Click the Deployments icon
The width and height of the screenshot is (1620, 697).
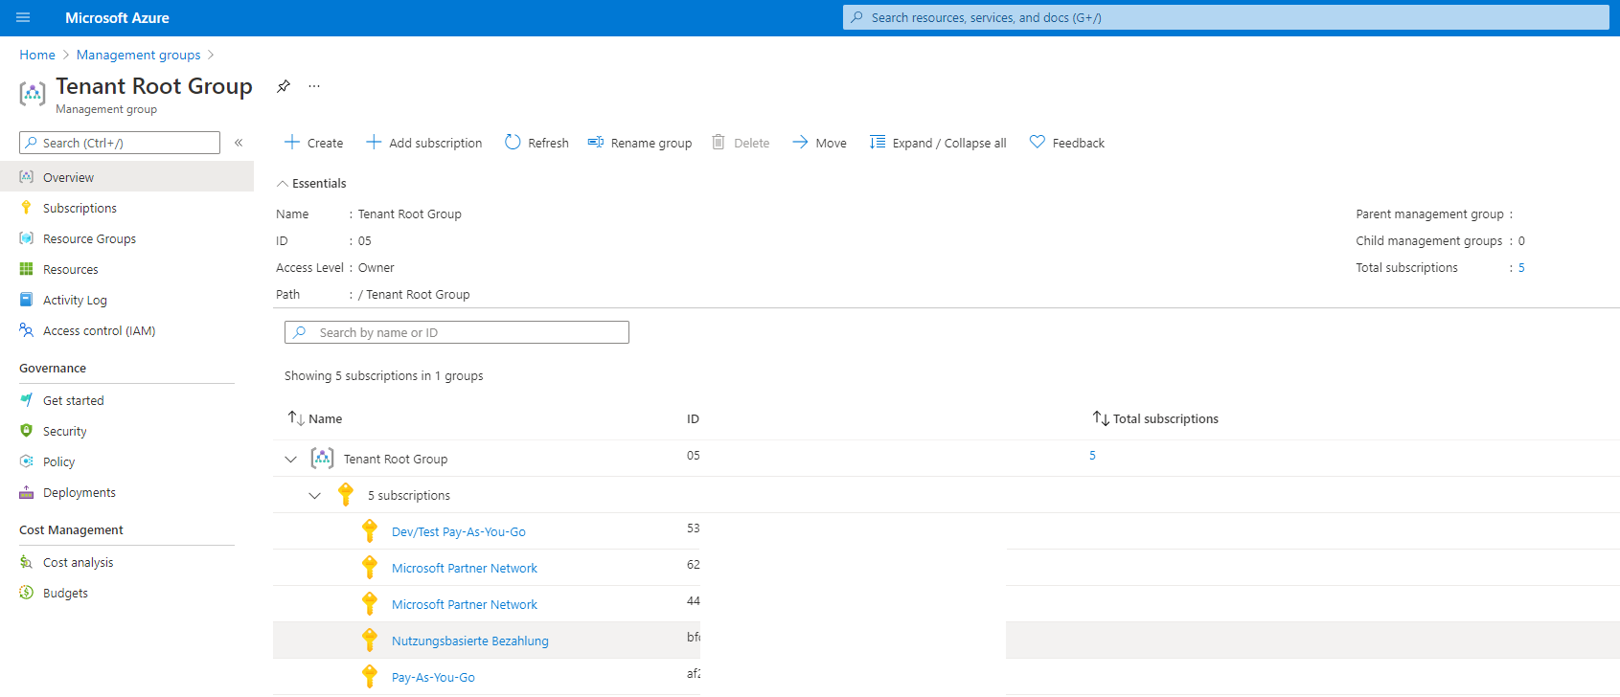click(x=27, y=492)
